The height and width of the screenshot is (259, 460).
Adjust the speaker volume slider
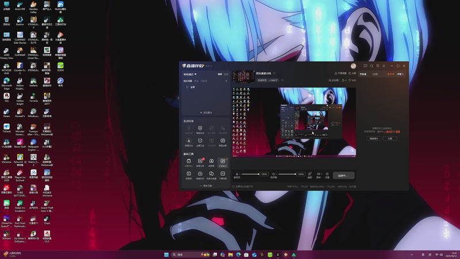287,174
